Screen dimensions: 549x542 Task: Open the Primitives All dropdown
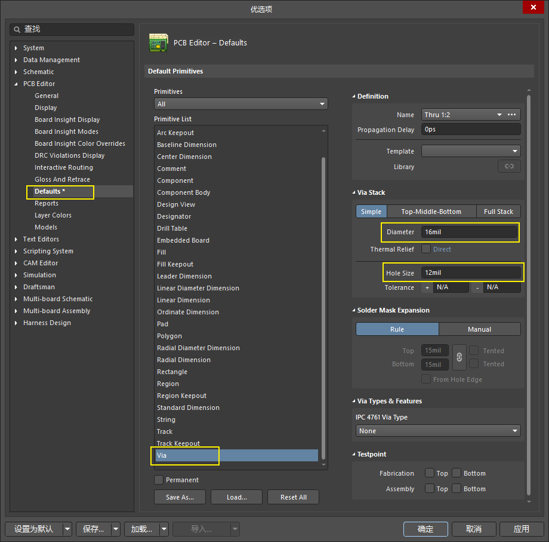click(x=240, y=104)
